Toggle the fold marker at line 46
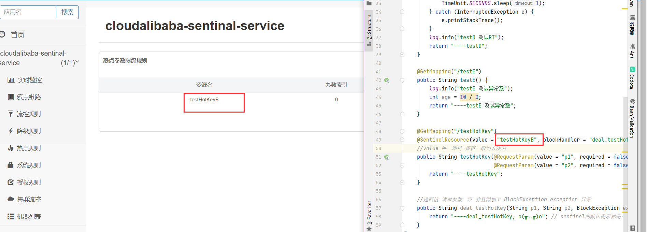Viewport: 647px width, 232px height. (402, 114)
